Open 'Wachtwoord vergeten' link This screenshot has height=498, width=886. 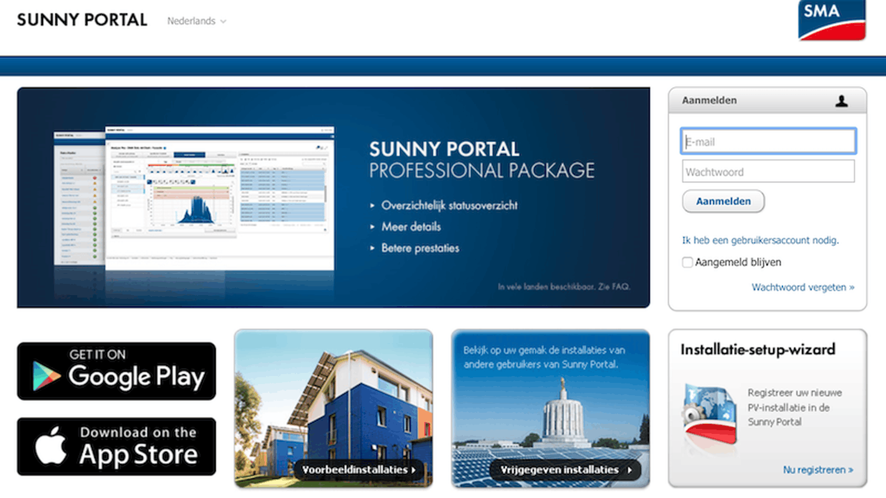pyautogui.click(x=803, y=288)
